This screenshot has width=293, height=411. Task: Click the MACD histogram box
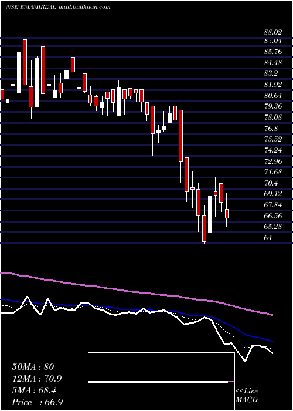[x=161, y=382]
